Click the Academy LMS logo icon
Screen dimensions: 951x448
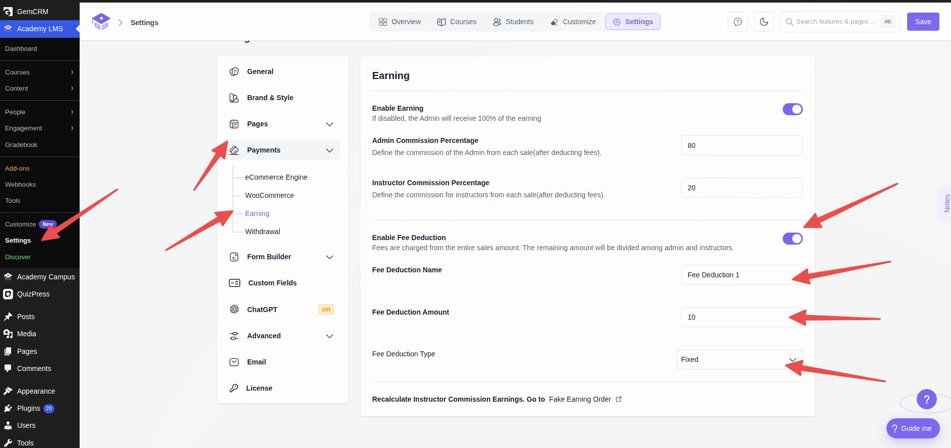tap(101, 22)
